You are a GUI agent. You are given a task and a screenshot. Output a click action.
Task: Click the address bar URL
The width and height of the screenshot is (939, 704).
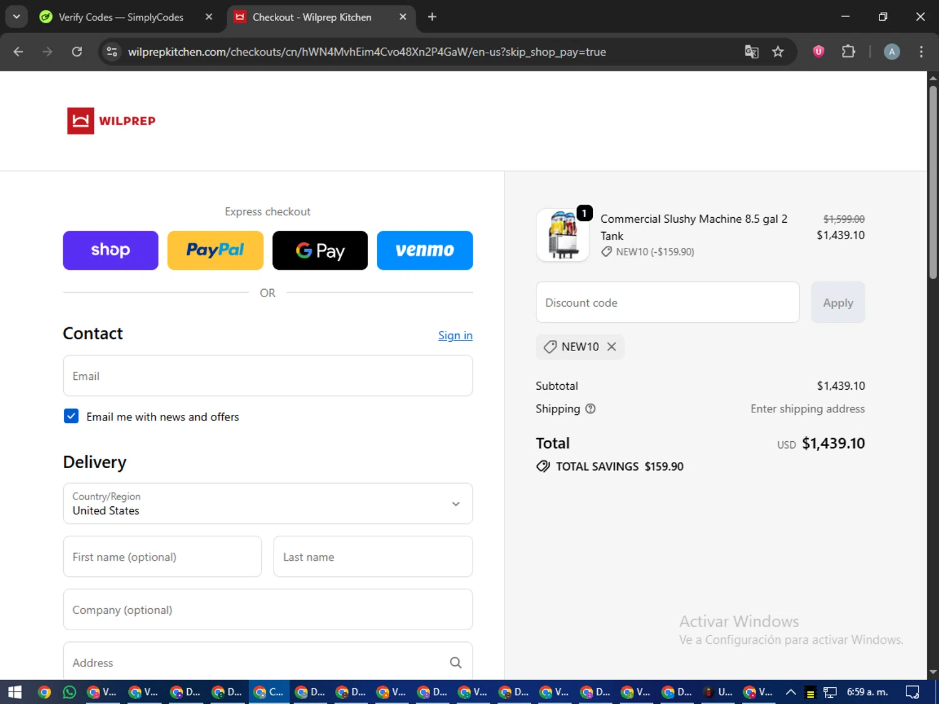pos(367,52)
